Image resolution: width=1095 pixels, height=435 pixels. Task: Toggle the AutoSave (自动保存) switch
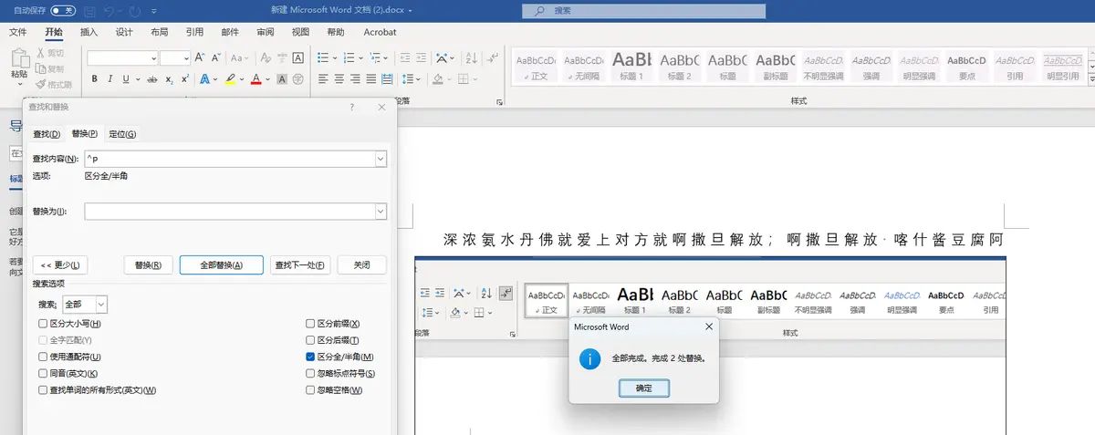coord(63,10)
